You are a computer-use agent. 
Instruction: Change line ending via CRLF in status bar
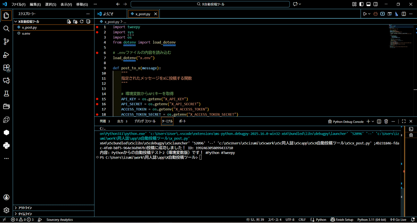click(x=302, y=219)
